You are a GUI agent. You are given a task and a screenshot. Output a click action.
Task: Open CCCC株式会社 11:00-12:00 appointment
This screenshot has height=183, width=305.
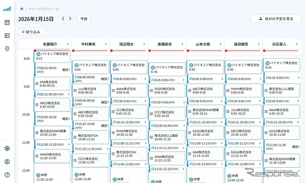91,161
